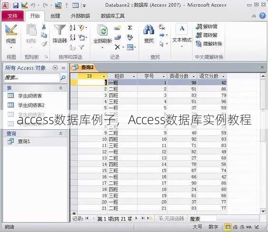The image size is (268, 232).
Task: Click Simplified to Traditional (简转繁)
Action: click(x=207, y=35)
